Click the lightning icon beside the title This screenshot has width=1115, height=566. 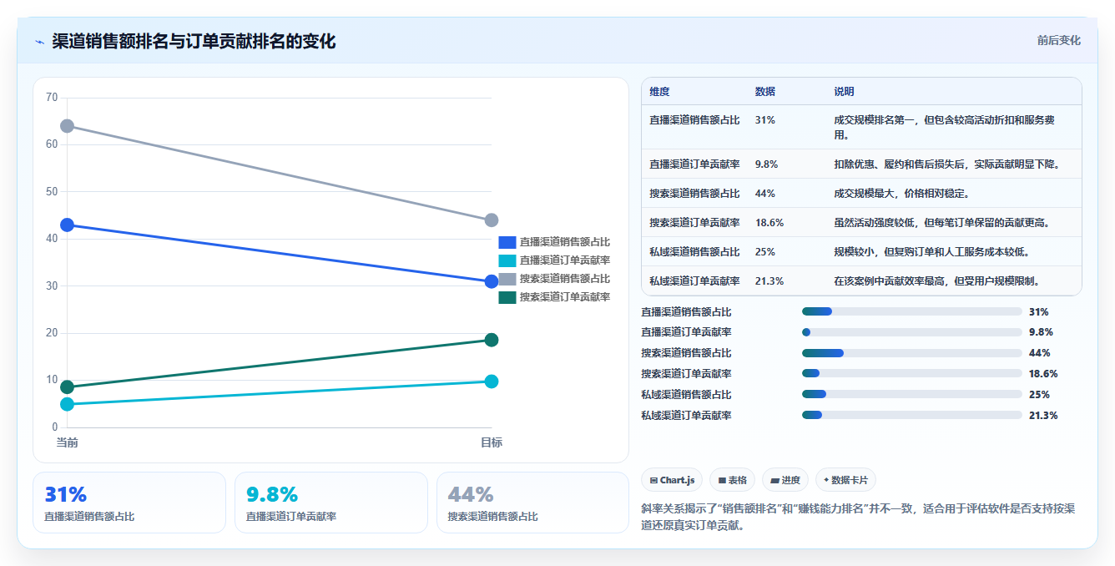point(39,41)
